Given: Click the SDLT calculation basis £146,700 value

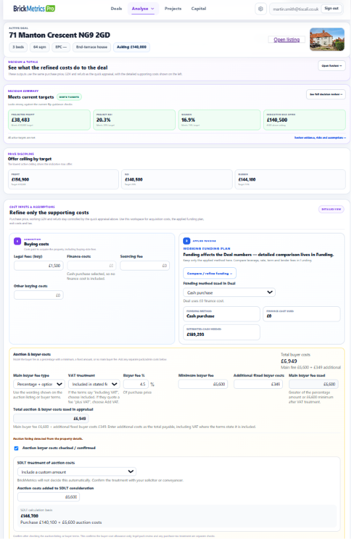Looking at the screenshot, I should [x=30, y=516].
